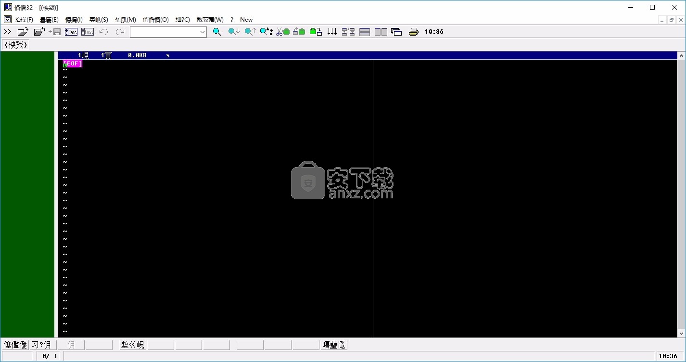This screenshot has width=686, height=362.
Task: Open the (F) file menu
Action: tap(24, 20)
